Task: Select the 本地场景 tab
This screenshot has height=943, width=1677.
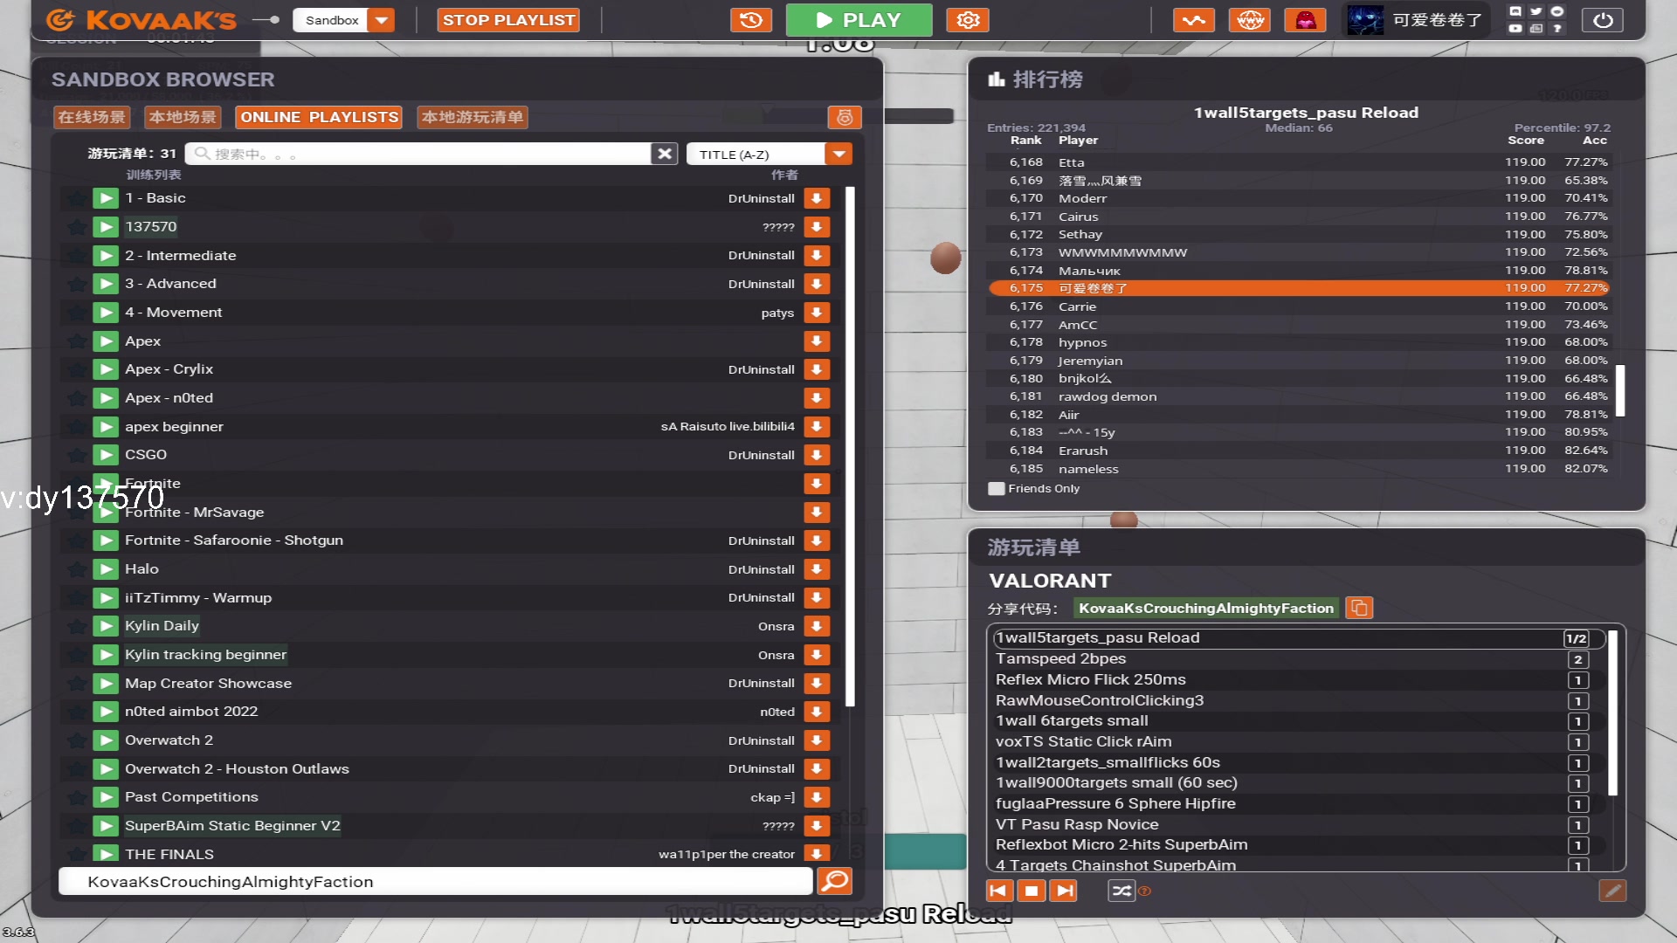Action: pyautogui.click(x=181, y=116)
